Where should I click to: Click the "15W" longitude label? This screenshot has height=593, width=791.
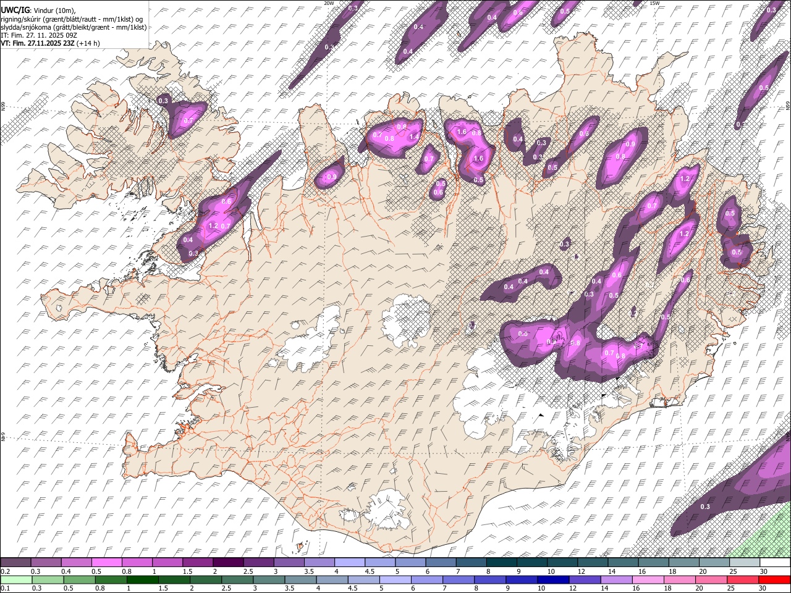click(x=654, y=3)
